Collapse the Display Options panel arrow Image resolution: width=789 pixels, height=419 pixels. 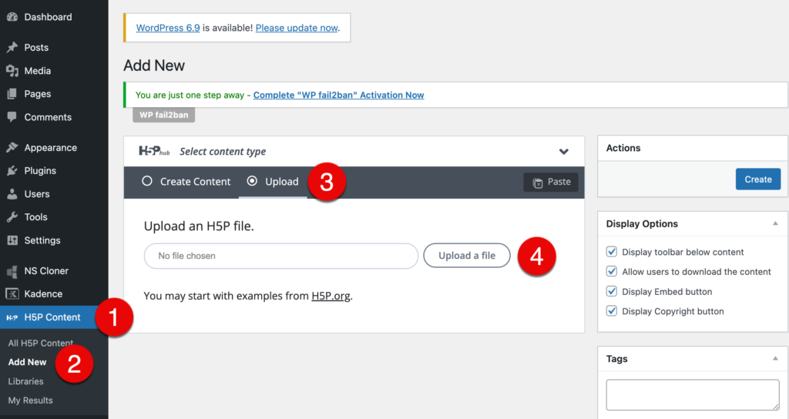774,223
